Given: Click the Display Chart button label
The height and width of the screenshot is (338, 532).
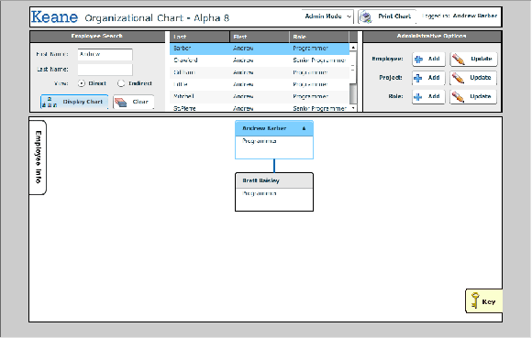Looking at the screenshot, I should click(x=83, y=102).
